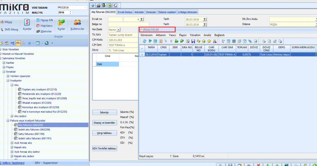Switch to Evrak Detayı tab
The height and width of the screenshot is (166, 317).
pos(125,12)
